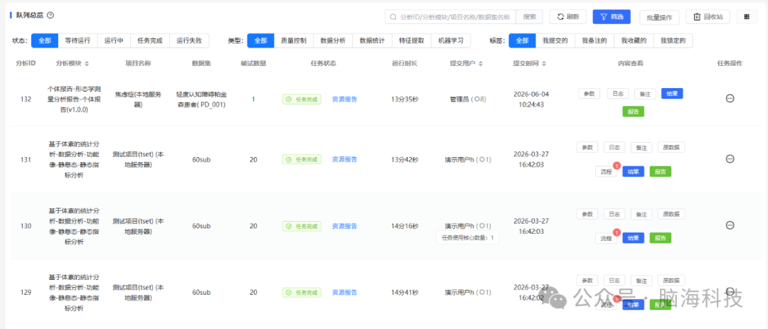Filter type by 质量控制
Screen dimensions: 768x329
pos(294,41)
